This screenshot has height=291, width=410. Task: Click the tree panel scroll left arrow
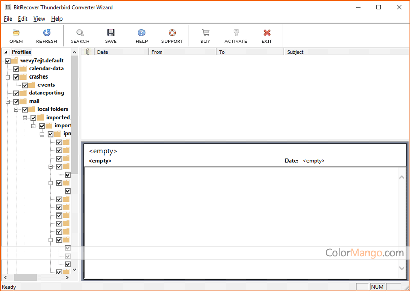click(5, 277)
